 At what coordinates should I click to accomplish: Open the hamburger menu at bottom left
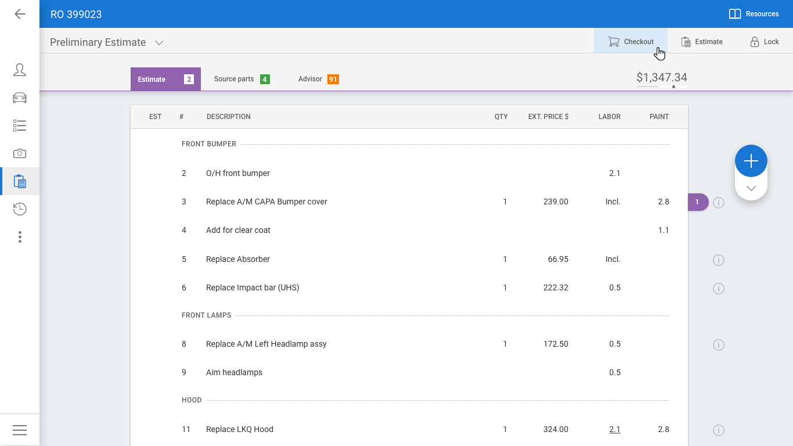click(x=20, y=430)
